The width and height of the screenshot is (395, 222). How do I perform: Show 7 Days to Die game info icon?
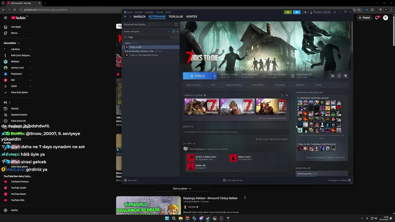[x=339, y=76]
